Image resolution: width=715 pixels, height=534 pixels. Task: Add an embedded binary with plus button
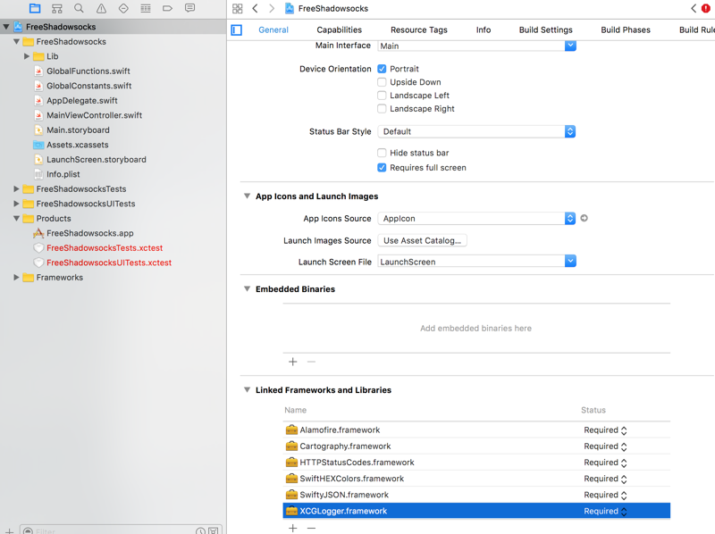pos(293,362)
